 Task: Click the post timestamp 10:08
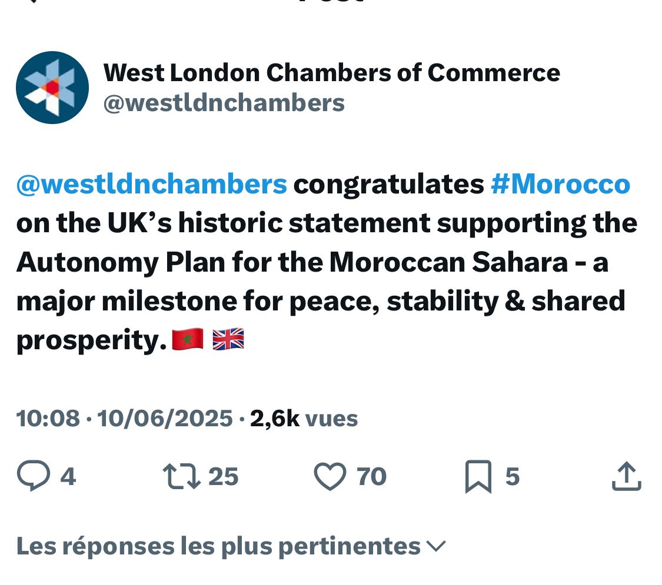coord(48,419)
